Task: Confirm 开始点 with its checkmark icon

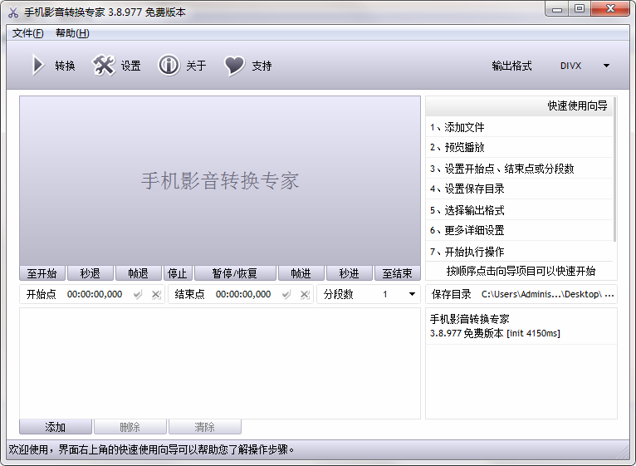Action: click(x=138, y=294)
